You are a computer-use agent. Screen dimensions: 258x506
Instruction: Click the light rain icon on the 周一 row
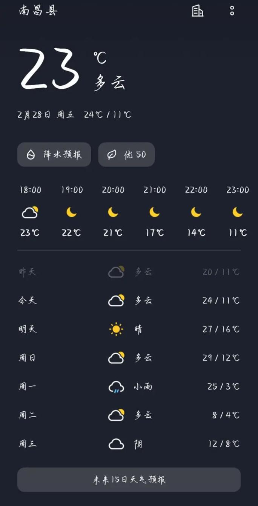click(116, 386)
